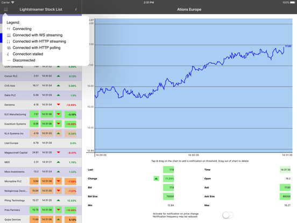Tap the Ations Europe chart title
Screen dimensions: 297x223
189,9
